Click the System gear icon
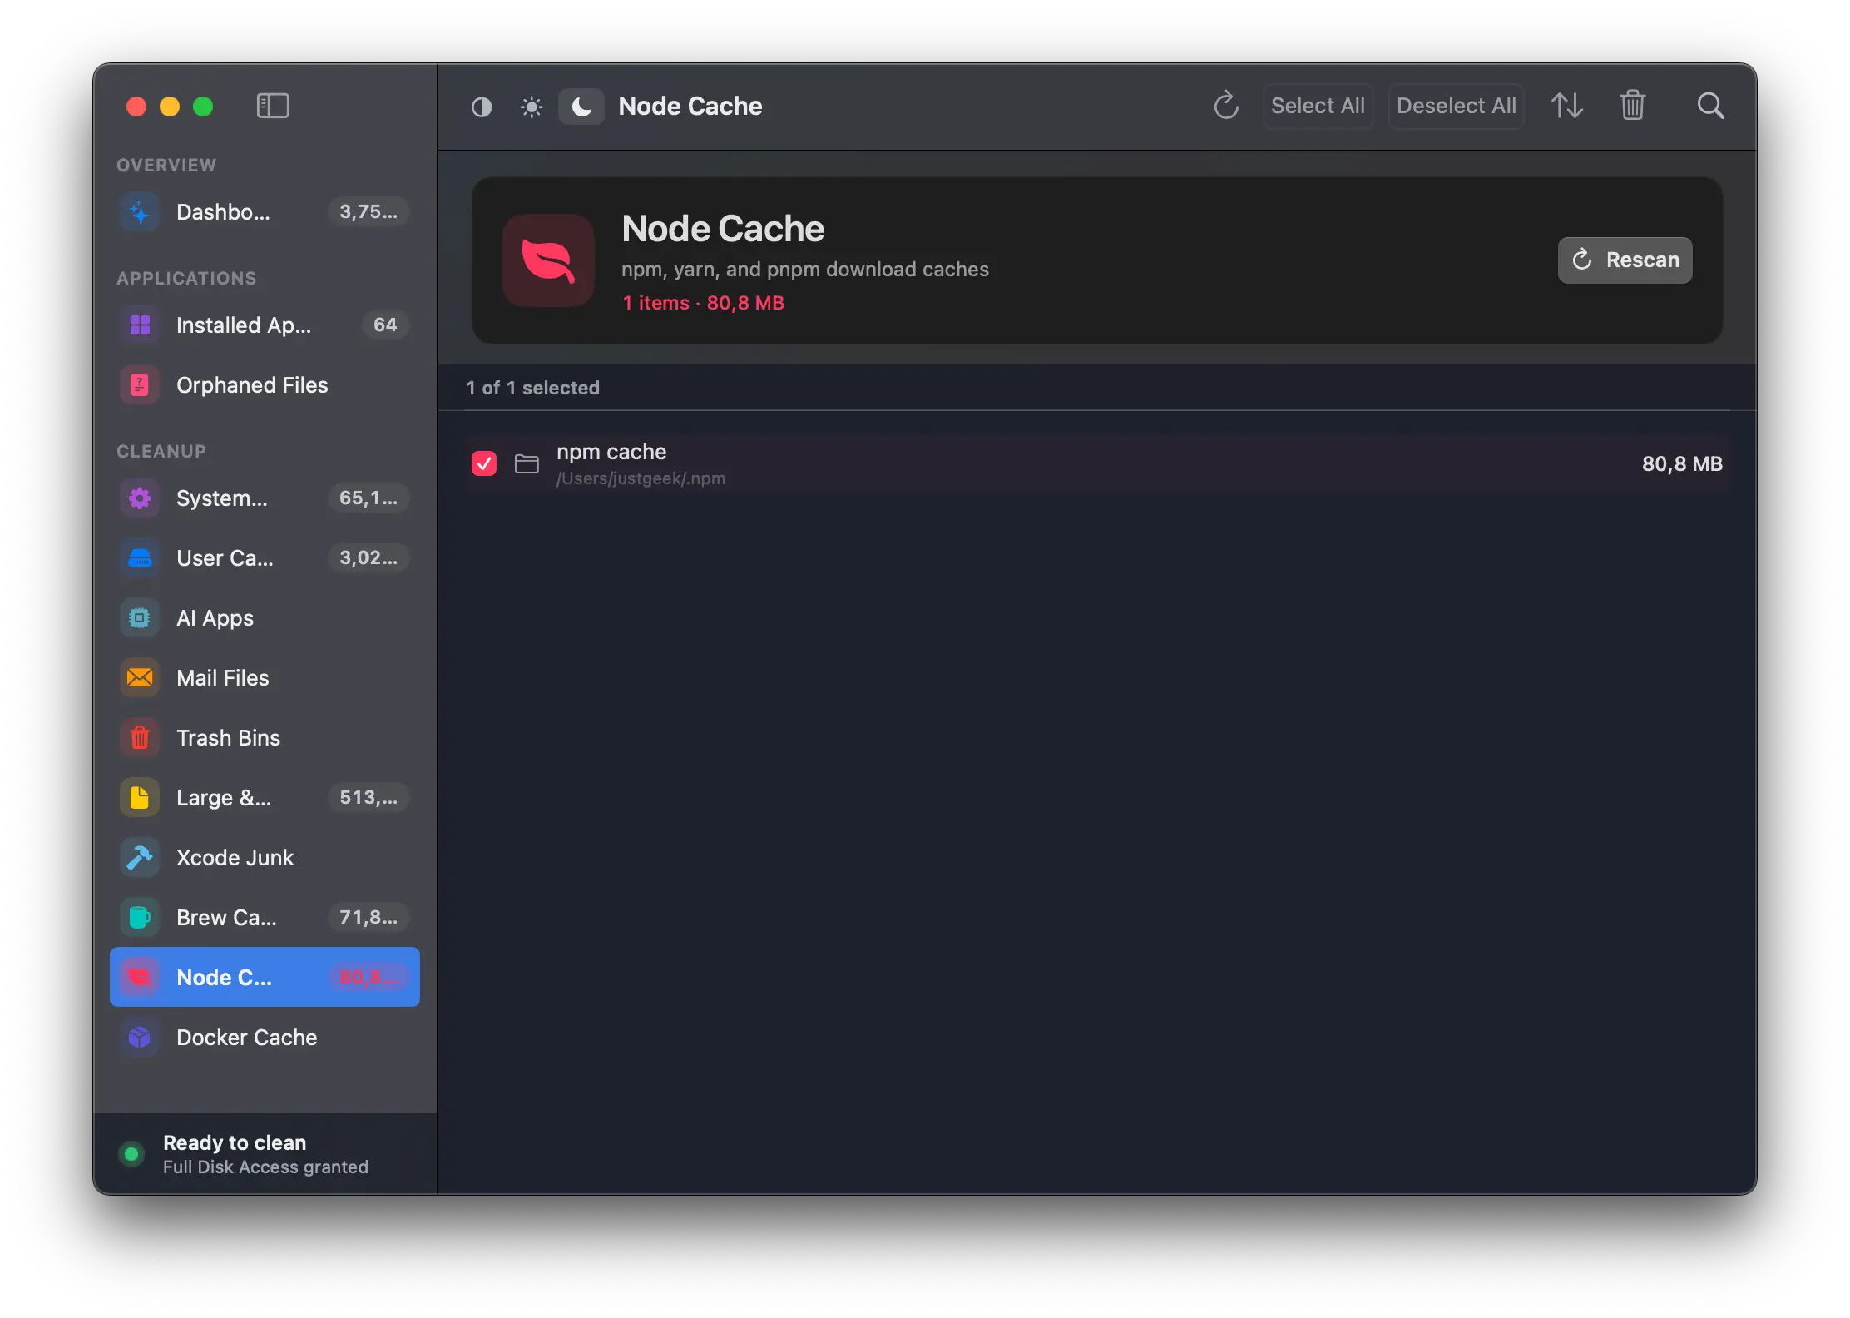The height and width of the screenshot is (1318, 1850). [x=140, y=498]
